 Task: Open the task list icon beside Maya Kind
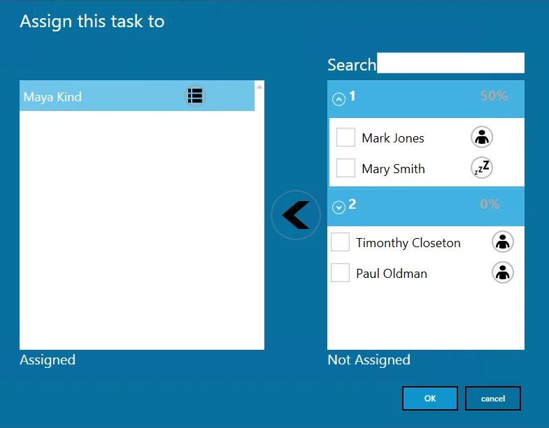[195, 96]
